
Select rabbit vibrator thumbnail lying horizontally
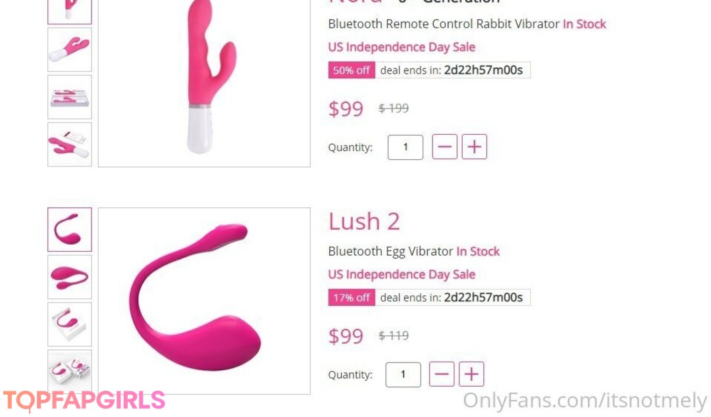coord(69,49)
